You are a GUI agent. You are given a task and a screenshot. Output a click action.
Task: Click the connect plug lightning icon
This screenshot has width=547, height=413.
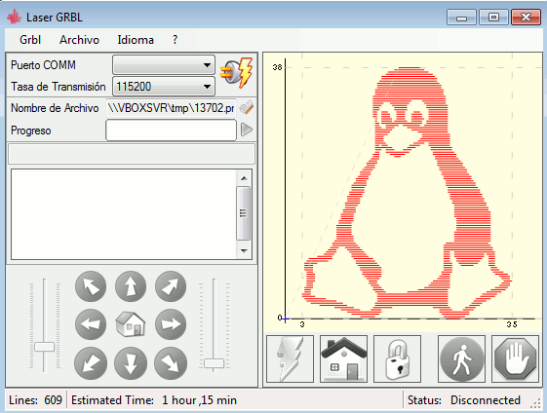[x=237, y=73]
